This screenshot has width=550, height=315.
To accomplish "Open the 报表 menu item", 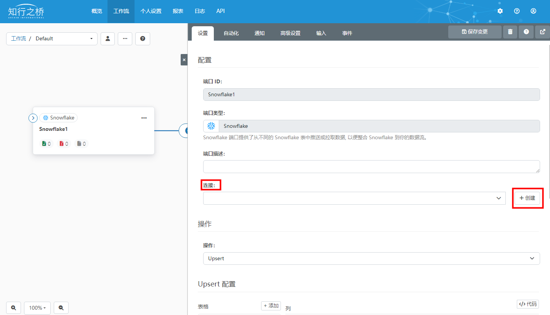I will (x=178, y=11).
